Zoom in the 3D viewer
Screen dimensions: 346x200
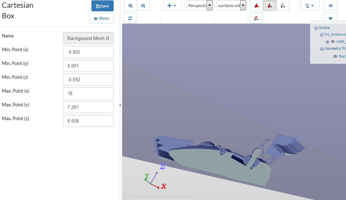[x=130, y=6]
